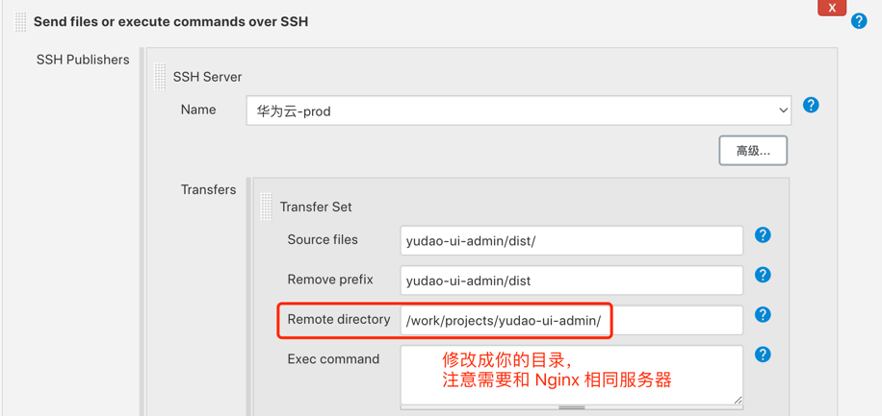Open help for Source files field

pos(763,235)
